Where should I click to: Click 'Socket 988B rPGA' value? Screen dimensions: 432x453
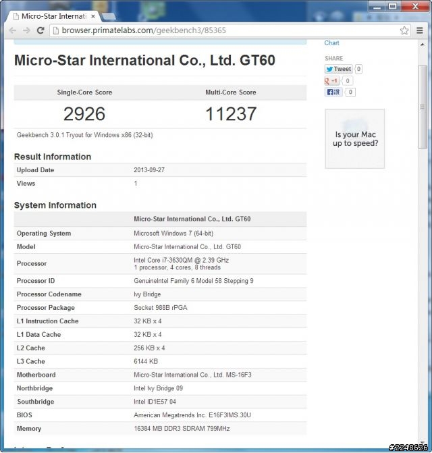[160, 308]
